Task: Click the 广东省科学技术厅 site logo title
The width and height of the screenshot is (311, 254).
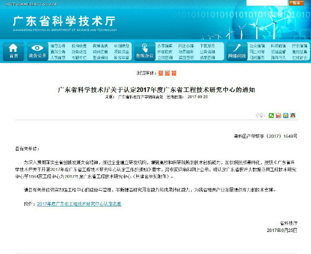Action: [x=64, y=21]
